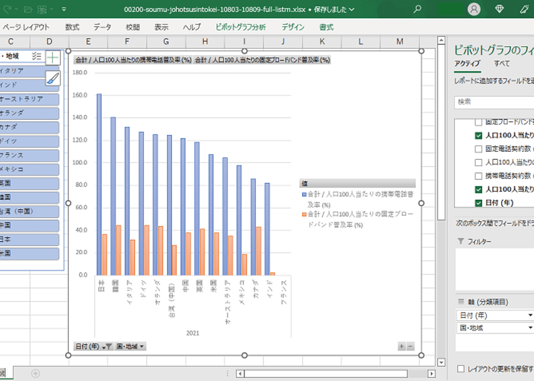
Task: Switch to the すべて tab in field pane
Action: (502, 63)
